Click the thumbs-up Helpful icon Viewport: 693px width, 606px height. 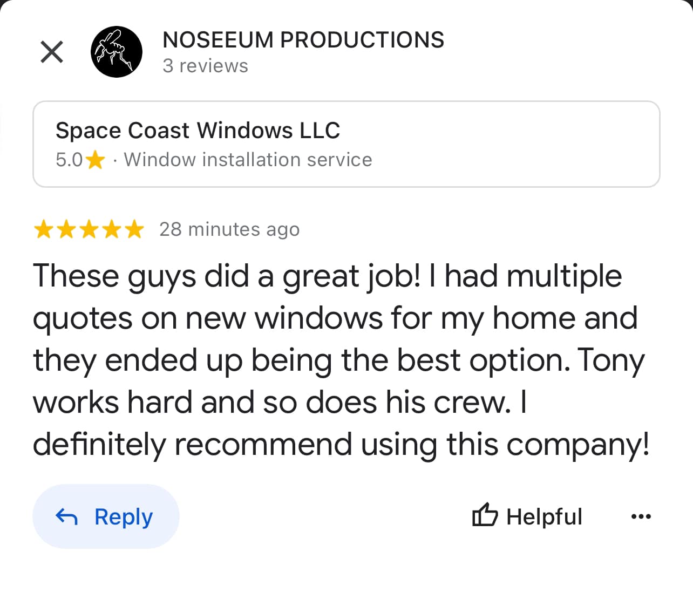485,516
